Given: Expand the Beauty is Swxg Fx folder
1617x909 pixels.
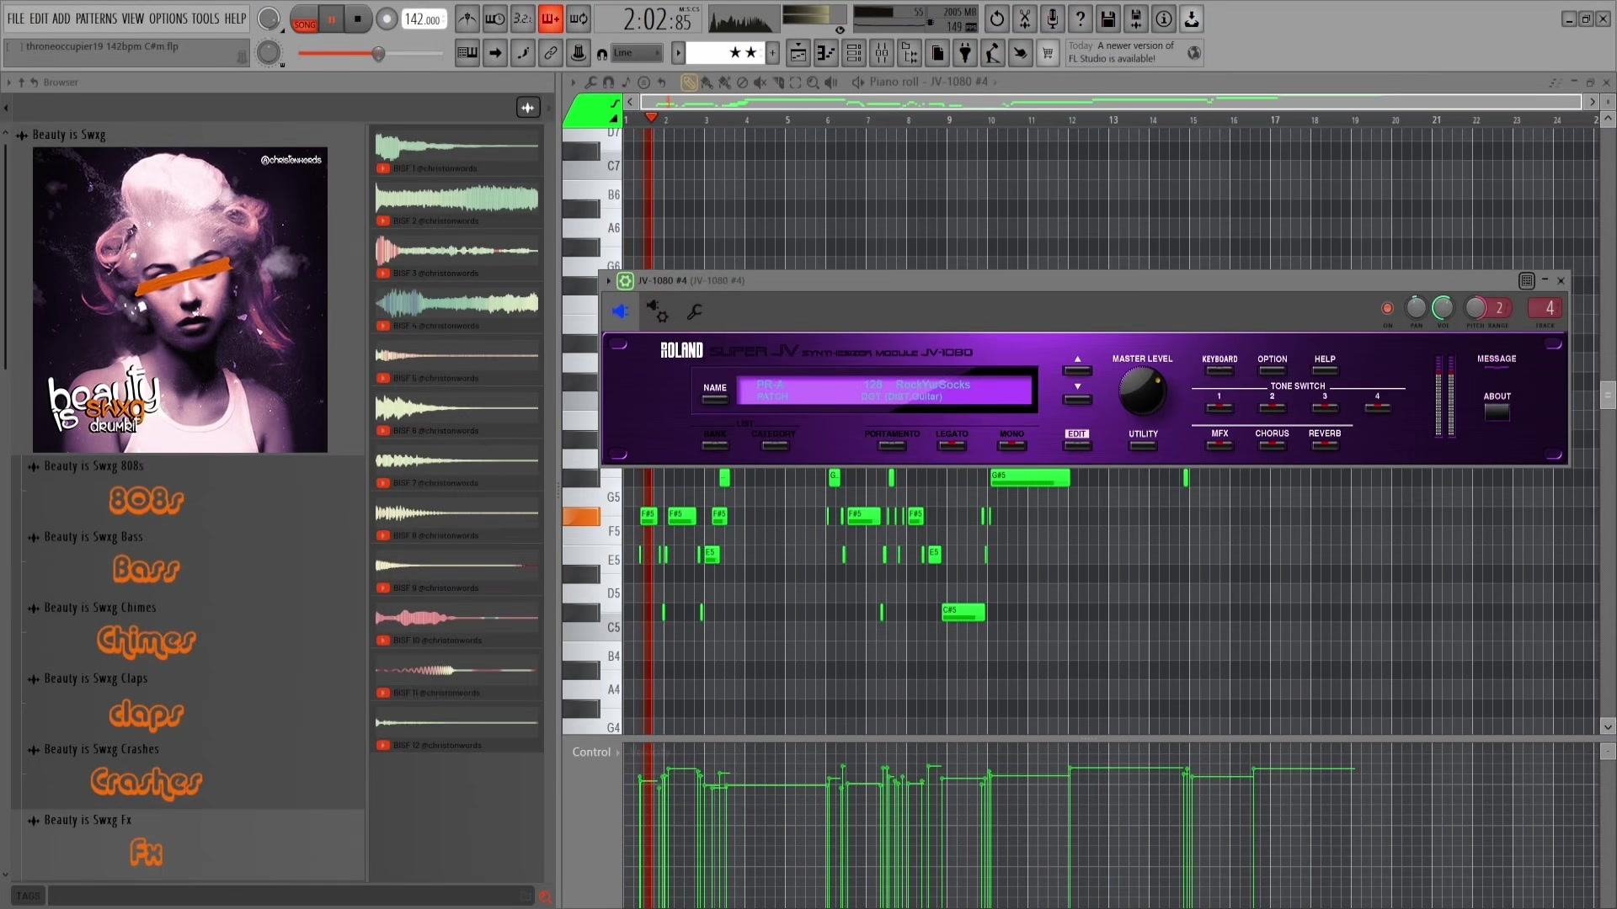Looking at the screenshot, I should pyautogui.click(x=88, y=820).
